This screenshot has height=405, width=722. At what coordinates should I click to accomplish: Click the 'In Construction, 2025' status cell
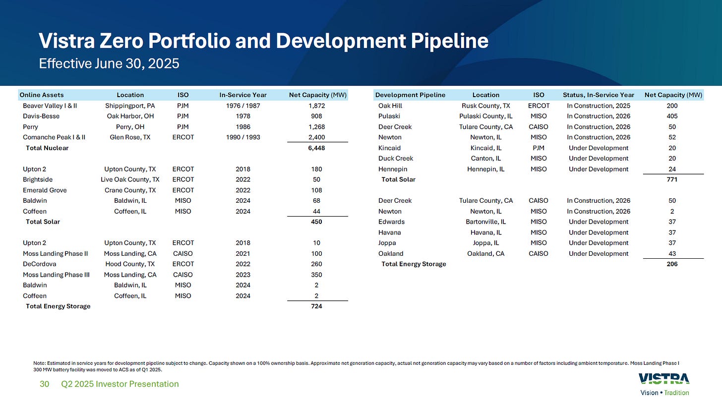point(598,106)
